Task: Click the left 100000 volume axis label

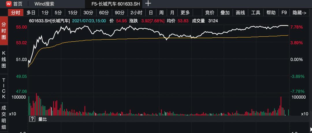Action: [x=19, y=97]
